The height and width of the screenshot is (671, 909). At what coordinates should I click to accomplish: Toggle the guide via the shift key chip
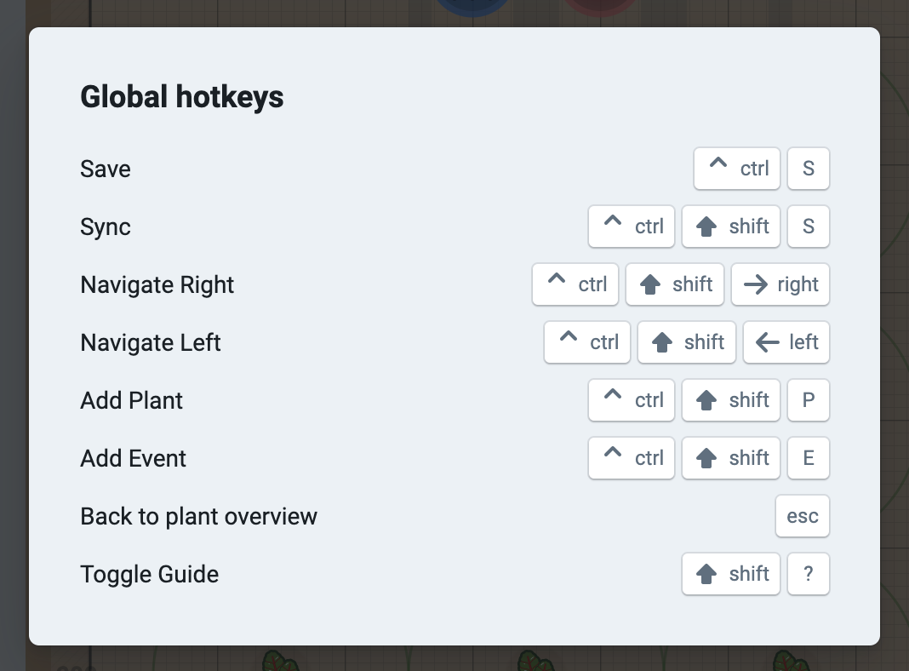click(730, 574)
